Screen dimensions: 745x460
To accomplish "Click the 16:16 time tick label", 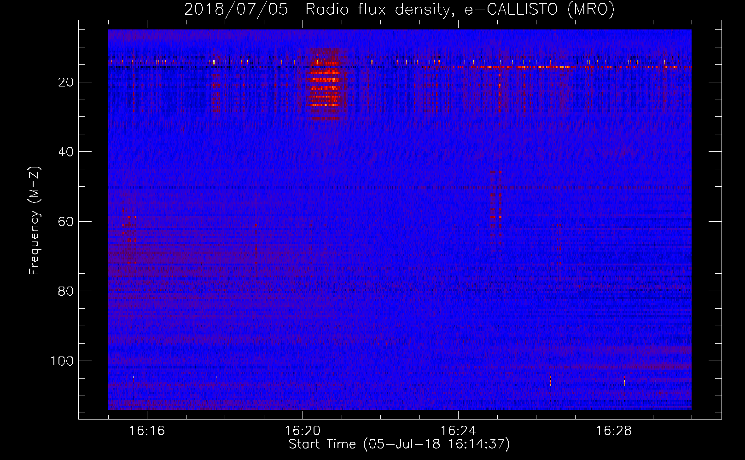I will click(x=147, y=431).
